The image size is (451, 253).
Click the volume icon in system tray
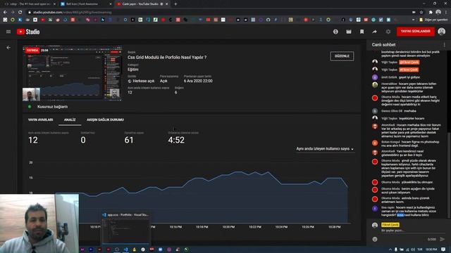point(413,249)
